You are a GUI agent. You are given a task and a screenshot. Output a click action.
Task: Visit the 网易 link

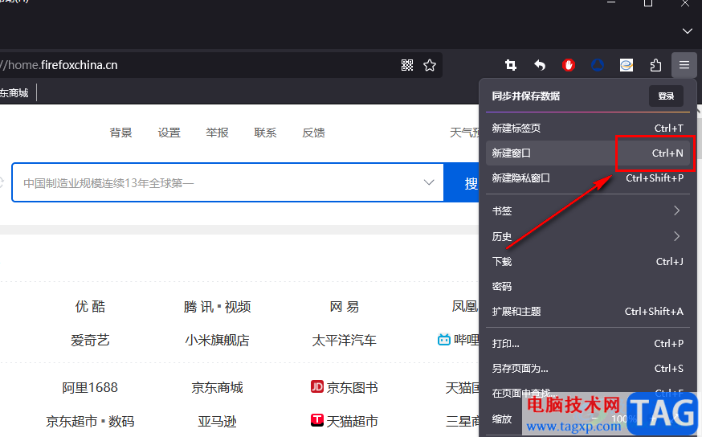click(x=345, y=307)
